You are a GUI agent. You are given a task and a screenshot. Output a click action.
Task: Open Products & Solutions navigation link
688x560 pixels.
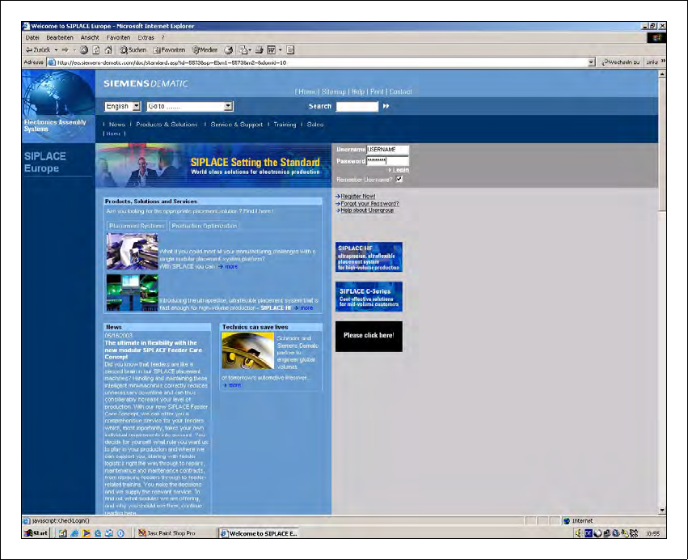[x=167, y=125]
